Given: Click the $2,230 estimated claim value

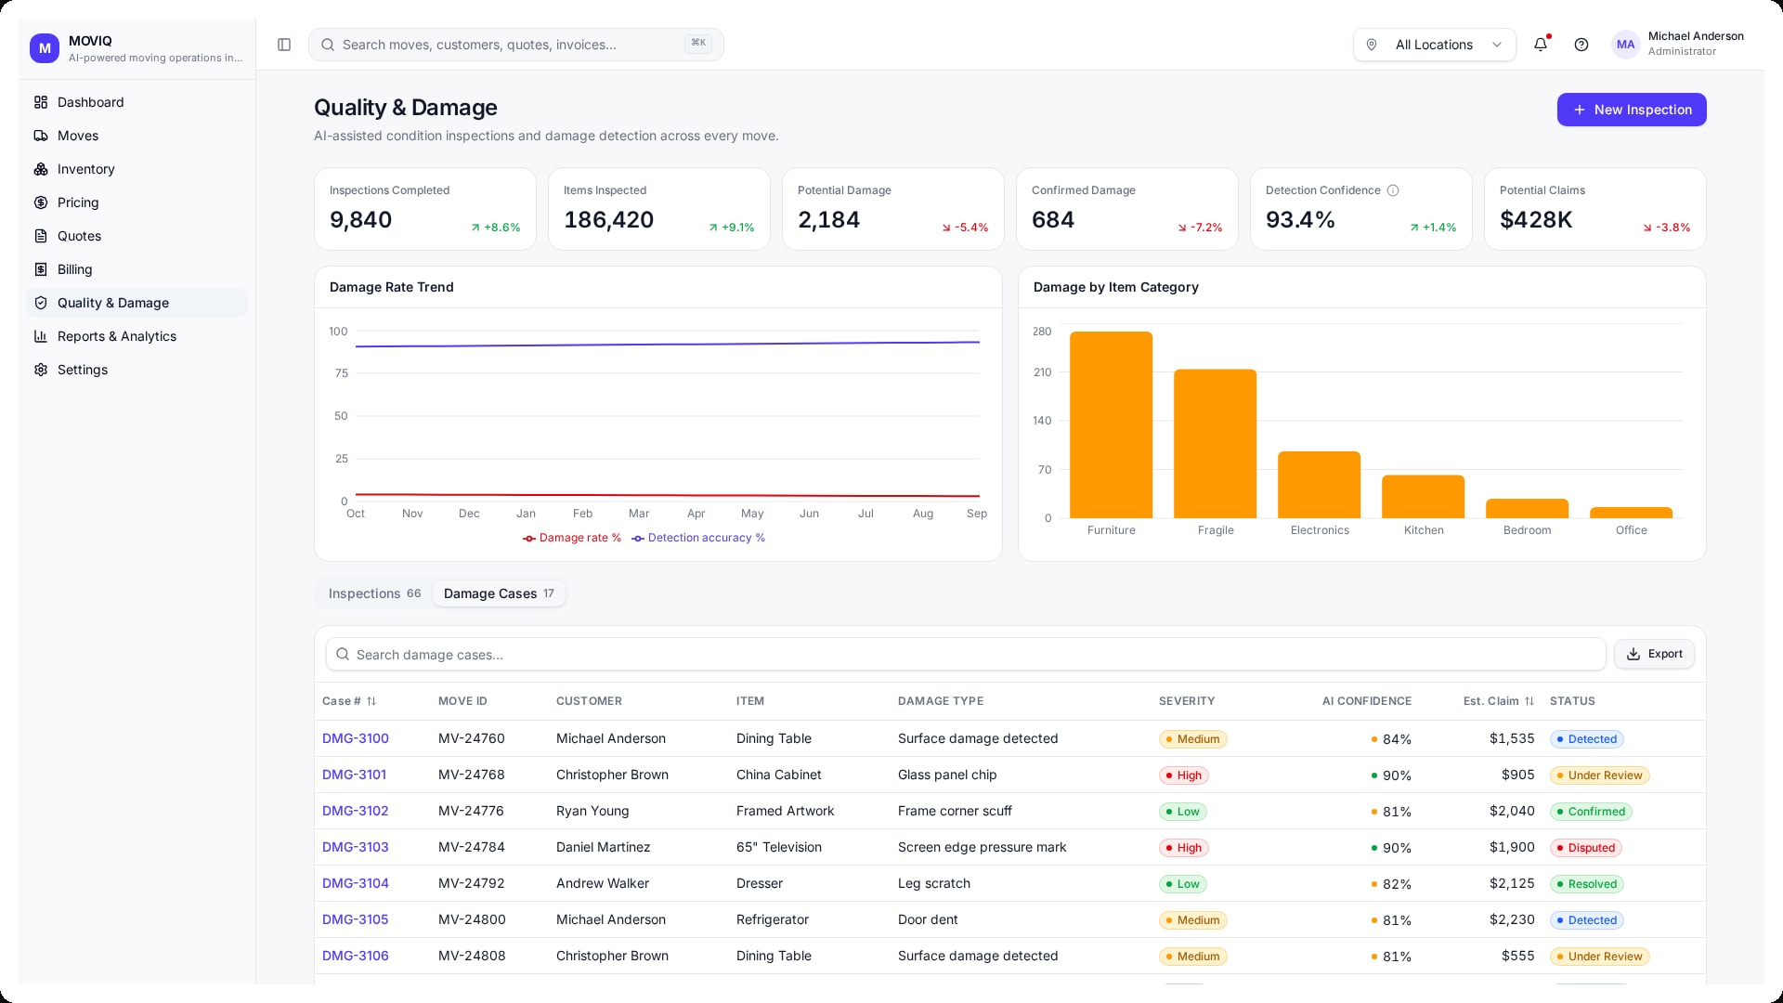Looking at the screenshot, I should pos(1512,919).
